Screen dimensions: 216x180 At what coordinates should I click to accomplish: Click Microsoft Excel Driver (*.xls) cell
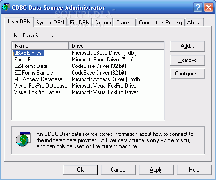[x=103, y=60]
